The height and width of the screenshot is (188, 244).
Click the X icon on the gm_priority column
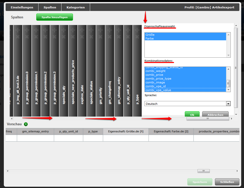tap(101, 37)
